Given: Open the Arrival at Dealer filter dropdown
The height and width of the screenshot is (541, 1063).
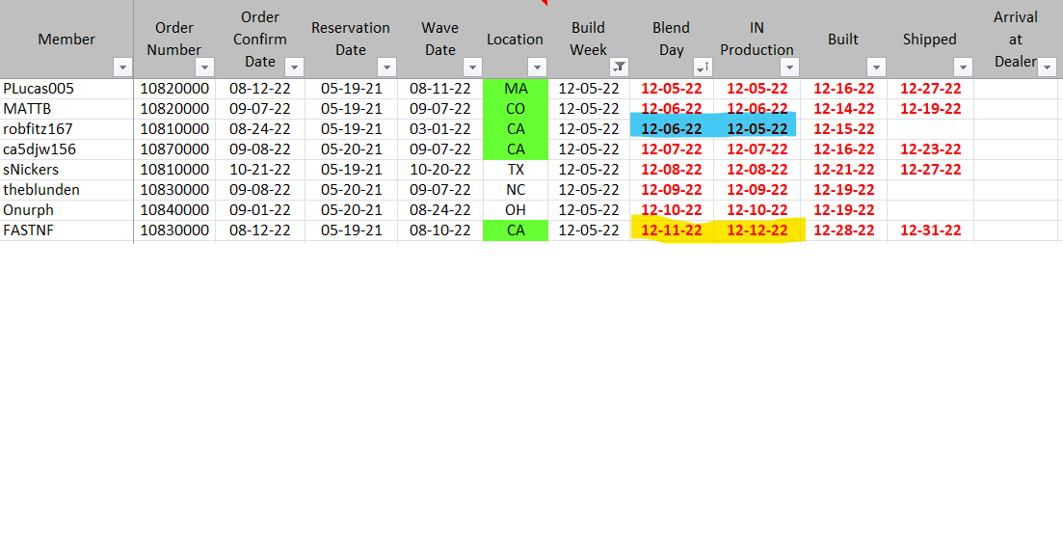Looking at the screenshot, I should (x=1047, y=64).
